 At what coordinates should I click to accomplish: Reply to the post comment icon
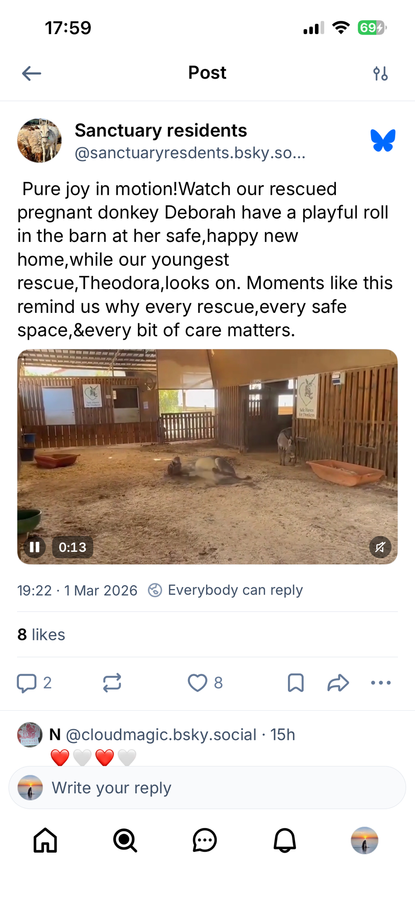(x=27, y=683)
